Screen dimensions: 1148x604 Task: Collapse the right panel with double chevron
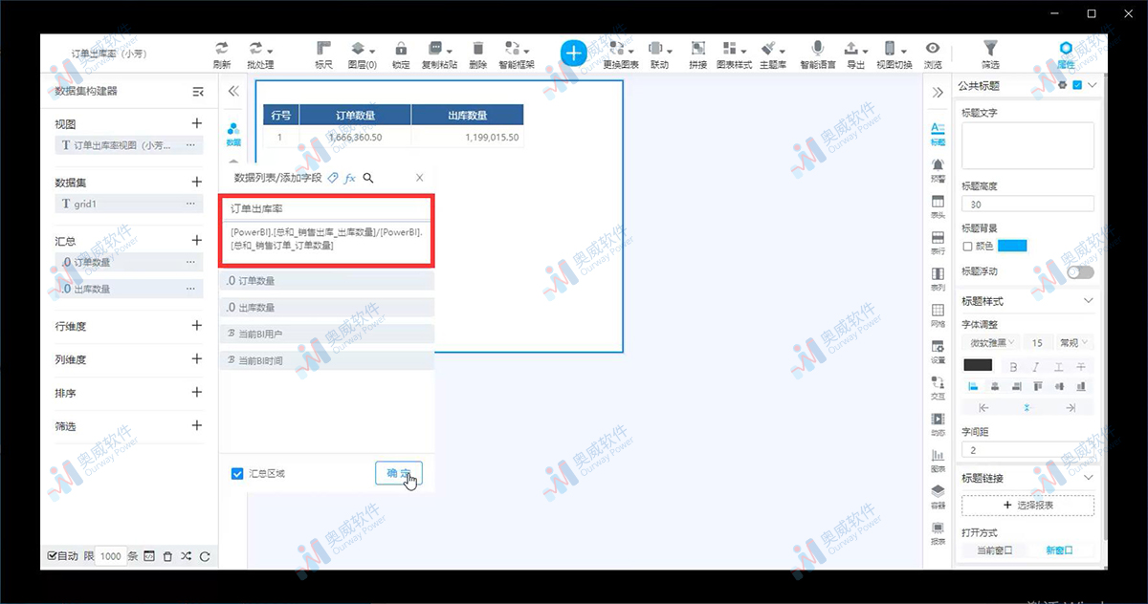(938, 92)
